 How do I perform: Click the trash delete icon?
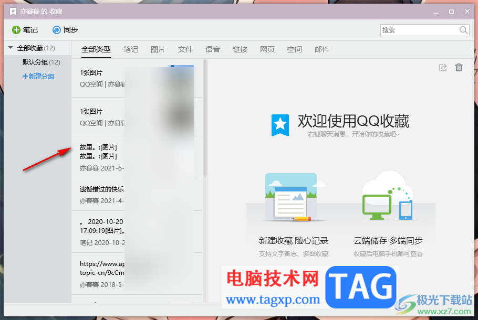coord(459,67)
